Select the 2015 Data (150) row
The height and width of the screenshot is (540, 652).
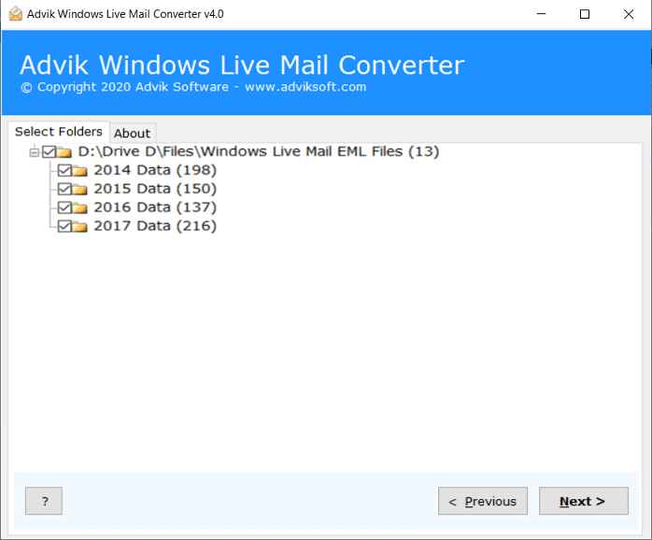click(155, 189)
